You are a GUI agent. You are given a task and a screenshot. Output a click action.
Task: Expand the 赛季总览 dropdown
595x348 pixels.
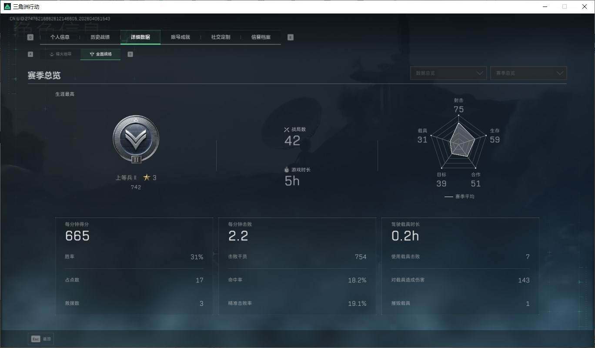click(x=528, y=73)
